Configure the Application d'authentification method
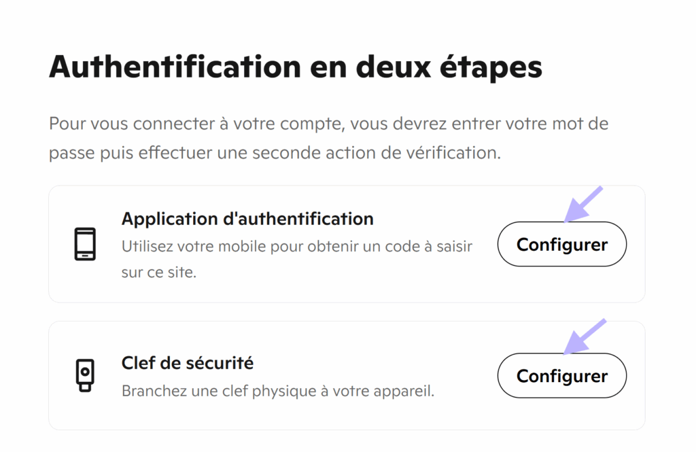696x452 pixels. [x=562, y=244]
